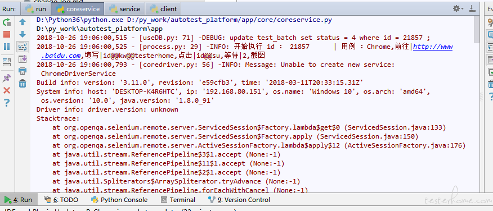493x211 pixels.
Task: Toggle soft-wrap for console output
Action: click(23, 47)
